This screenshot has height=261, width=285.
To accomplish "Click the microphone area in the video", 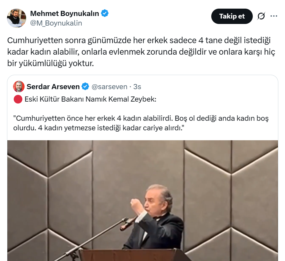I will click(128, 224).
